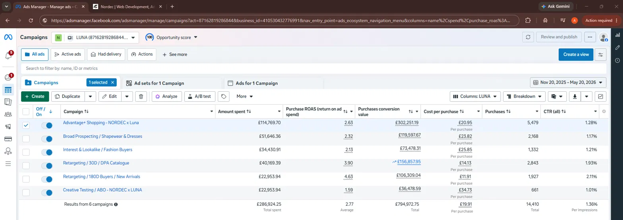The image size is (623, 220).
Task: Open the bar chart panel in right rail
Action: tap(617, 35)
